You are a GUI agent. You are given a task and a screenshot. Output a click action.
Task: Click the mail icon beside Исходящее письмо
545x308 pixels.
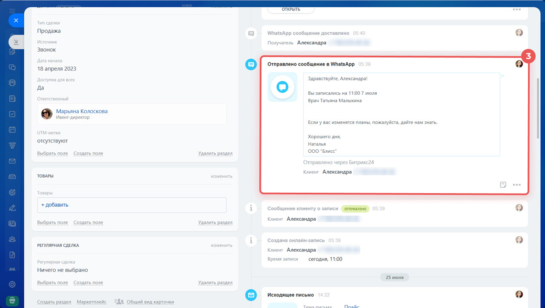[251, 295]
